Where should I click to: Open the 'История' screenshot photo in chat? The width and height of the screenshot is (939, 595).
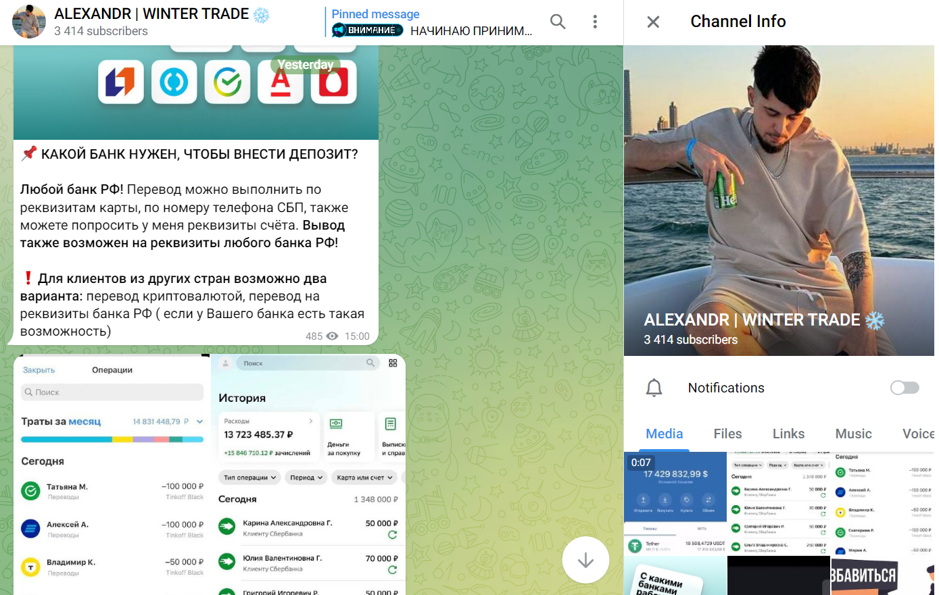(x=308, y=474)
